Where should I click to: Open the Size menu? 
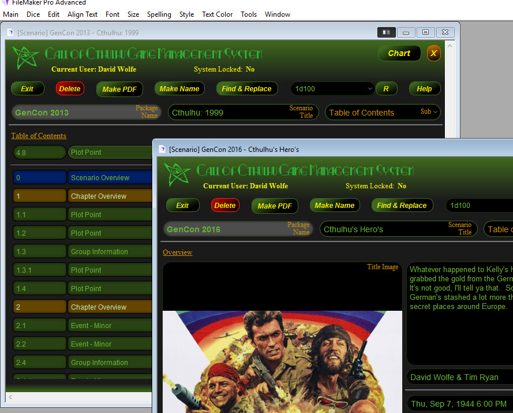[x=133, y=14]
